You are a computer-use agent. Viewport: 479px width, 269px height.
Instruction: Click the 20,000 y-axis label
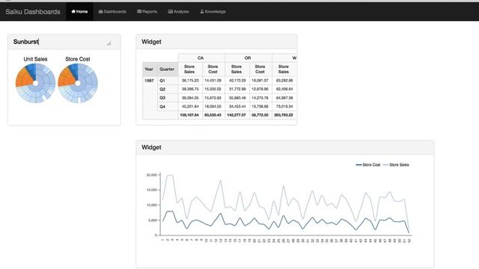(x=151, y=175)
